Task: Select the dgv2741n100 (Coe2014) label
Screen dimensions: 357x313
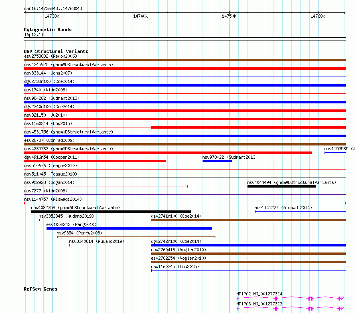Action: [x=176, y=216]
